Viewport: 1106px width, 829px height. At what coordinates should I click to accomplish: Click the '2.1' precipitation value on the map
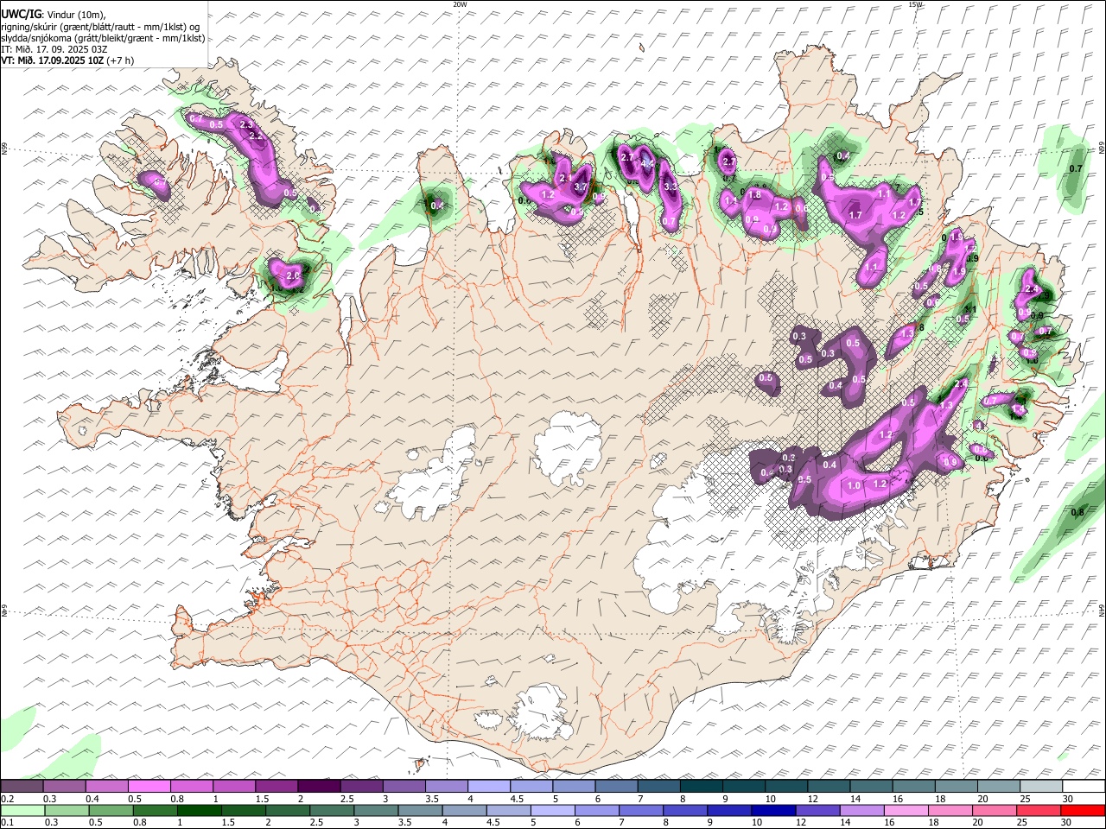567,178
